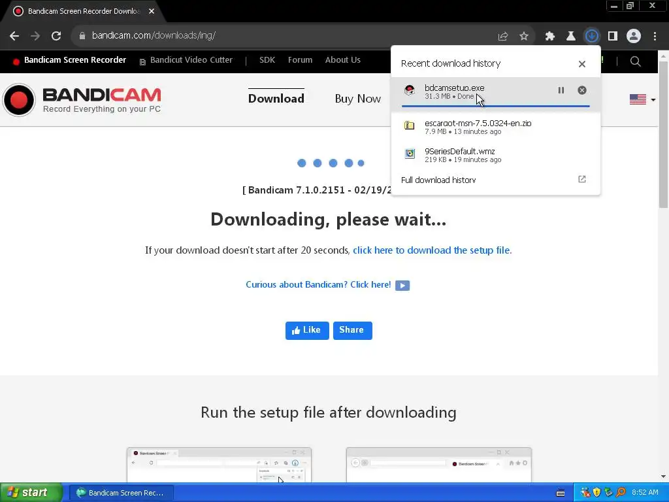This screenshot has width=669, height=502.
Task: Click the Facebook Share button
Action: click(x=352, y=330)
